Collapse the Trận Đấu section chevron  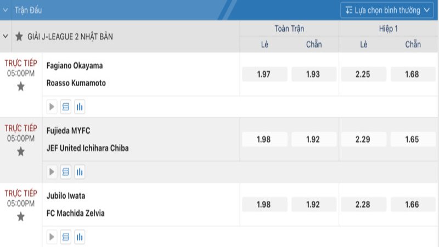pyautogui.click(x=5, y=10)
